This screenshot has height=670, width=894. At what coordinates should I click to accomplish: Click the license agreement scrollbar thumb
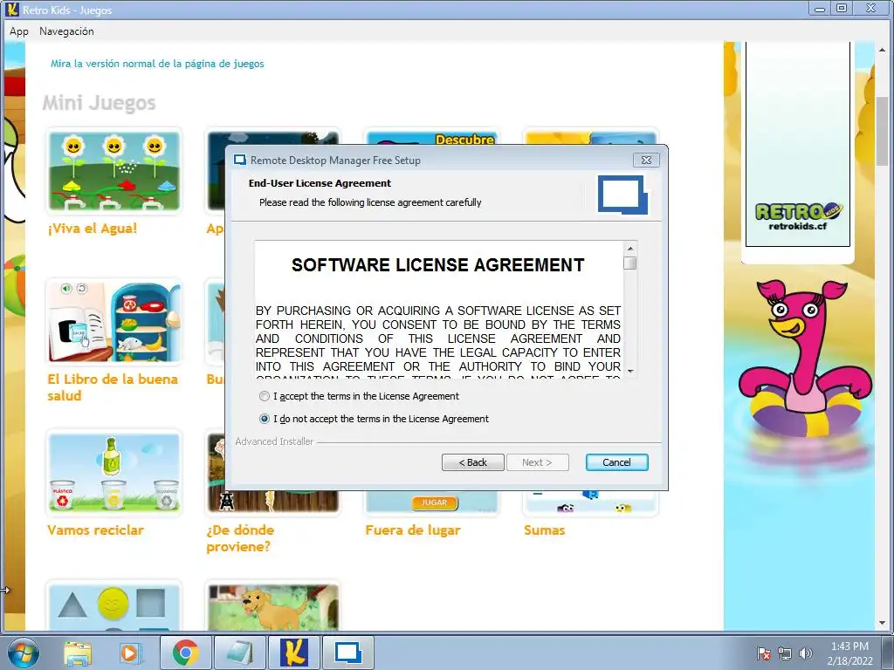pyautogui.click(x=630, y=263)
